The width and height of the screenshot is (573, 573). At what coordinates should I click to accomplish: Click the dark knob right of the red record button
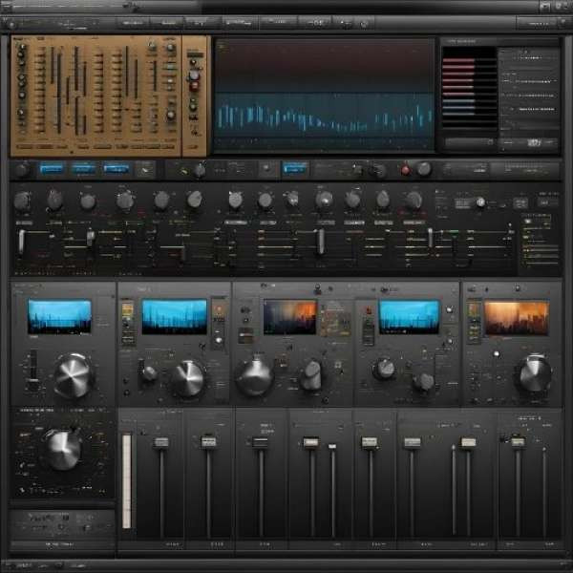pos(423,169)
